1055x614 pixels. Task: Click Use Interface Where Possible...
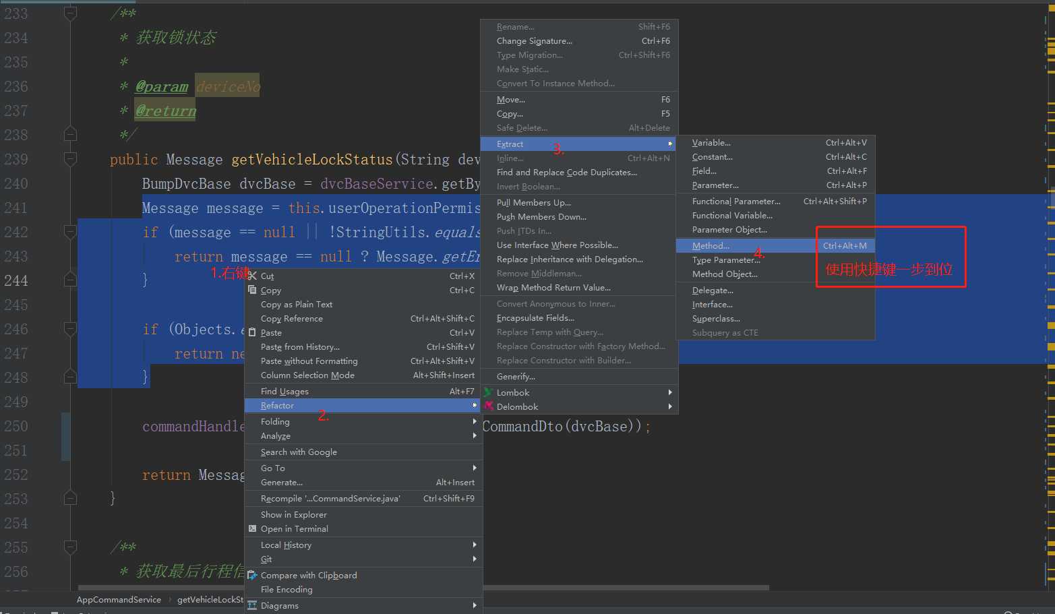[579, 245]
